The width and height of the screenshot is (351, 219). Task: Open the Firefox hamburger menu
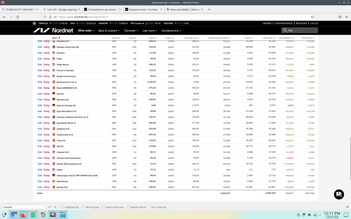pyautogui.click(x=346, y=17)
